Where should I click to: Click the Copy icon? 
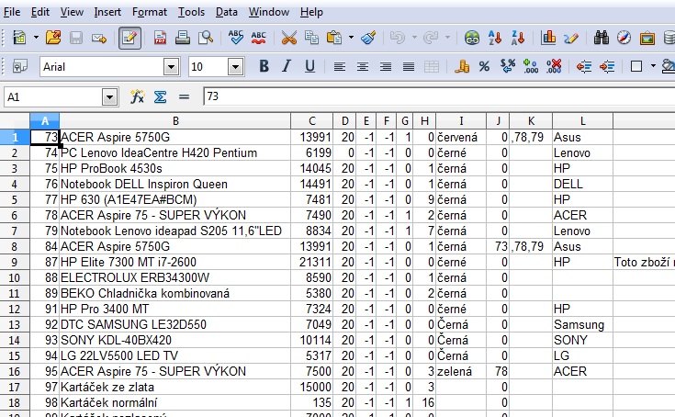tap(311, 38)
